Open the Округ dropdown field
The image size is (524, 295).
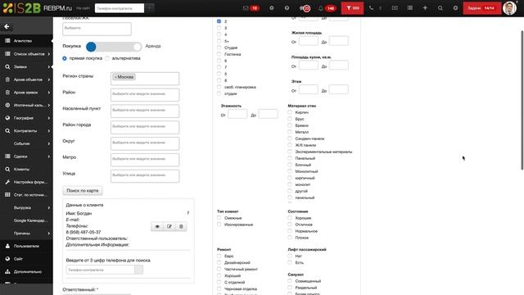point(145,143)
